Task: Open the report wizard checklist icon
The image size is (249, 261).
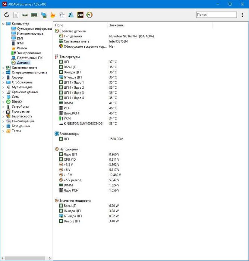Action: 62,15
